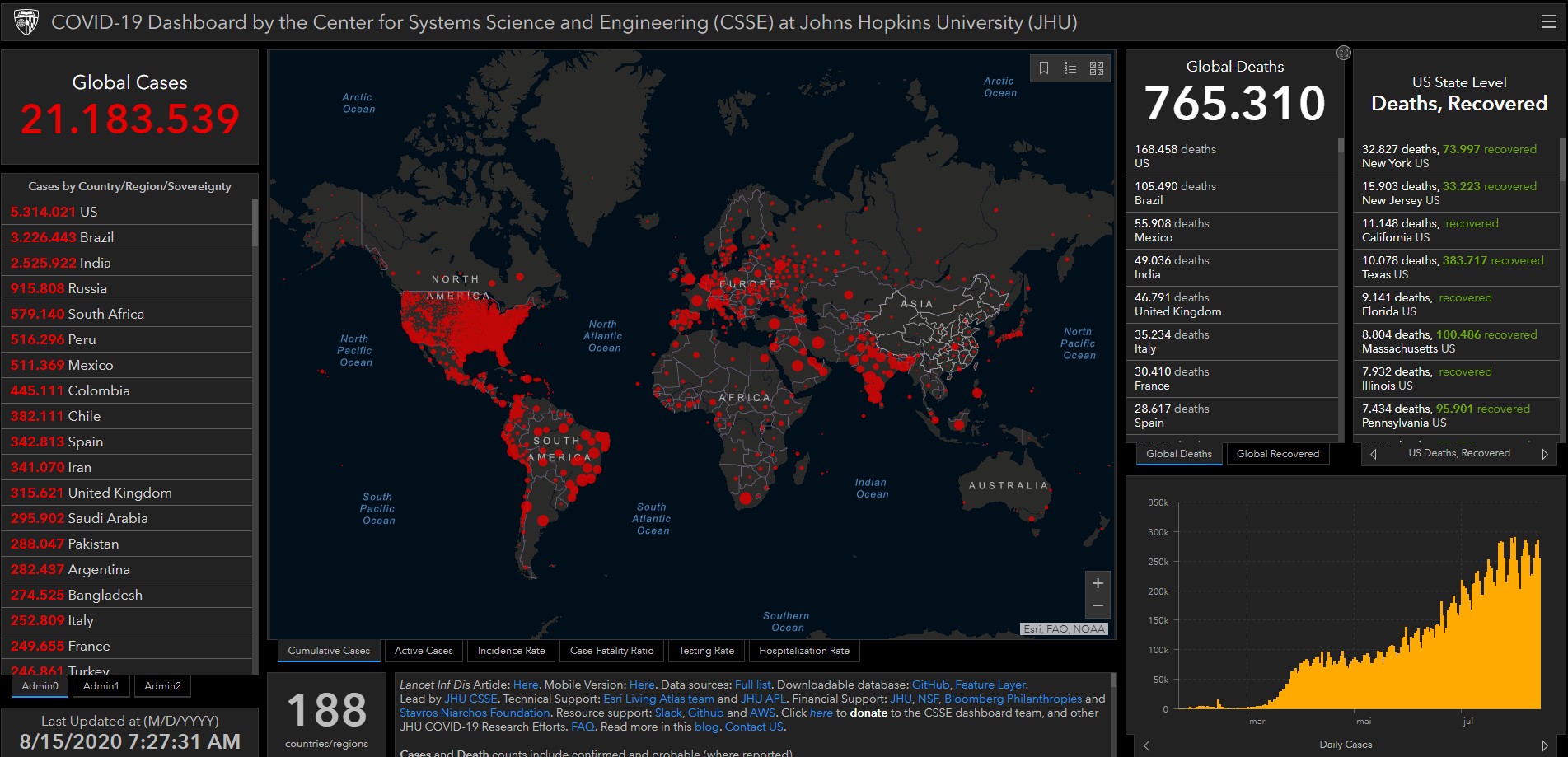Show the map legend list icon

coord(1070,68)
